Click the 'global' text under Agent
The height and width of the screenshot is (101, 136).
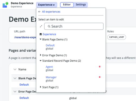tap(49, 70)
